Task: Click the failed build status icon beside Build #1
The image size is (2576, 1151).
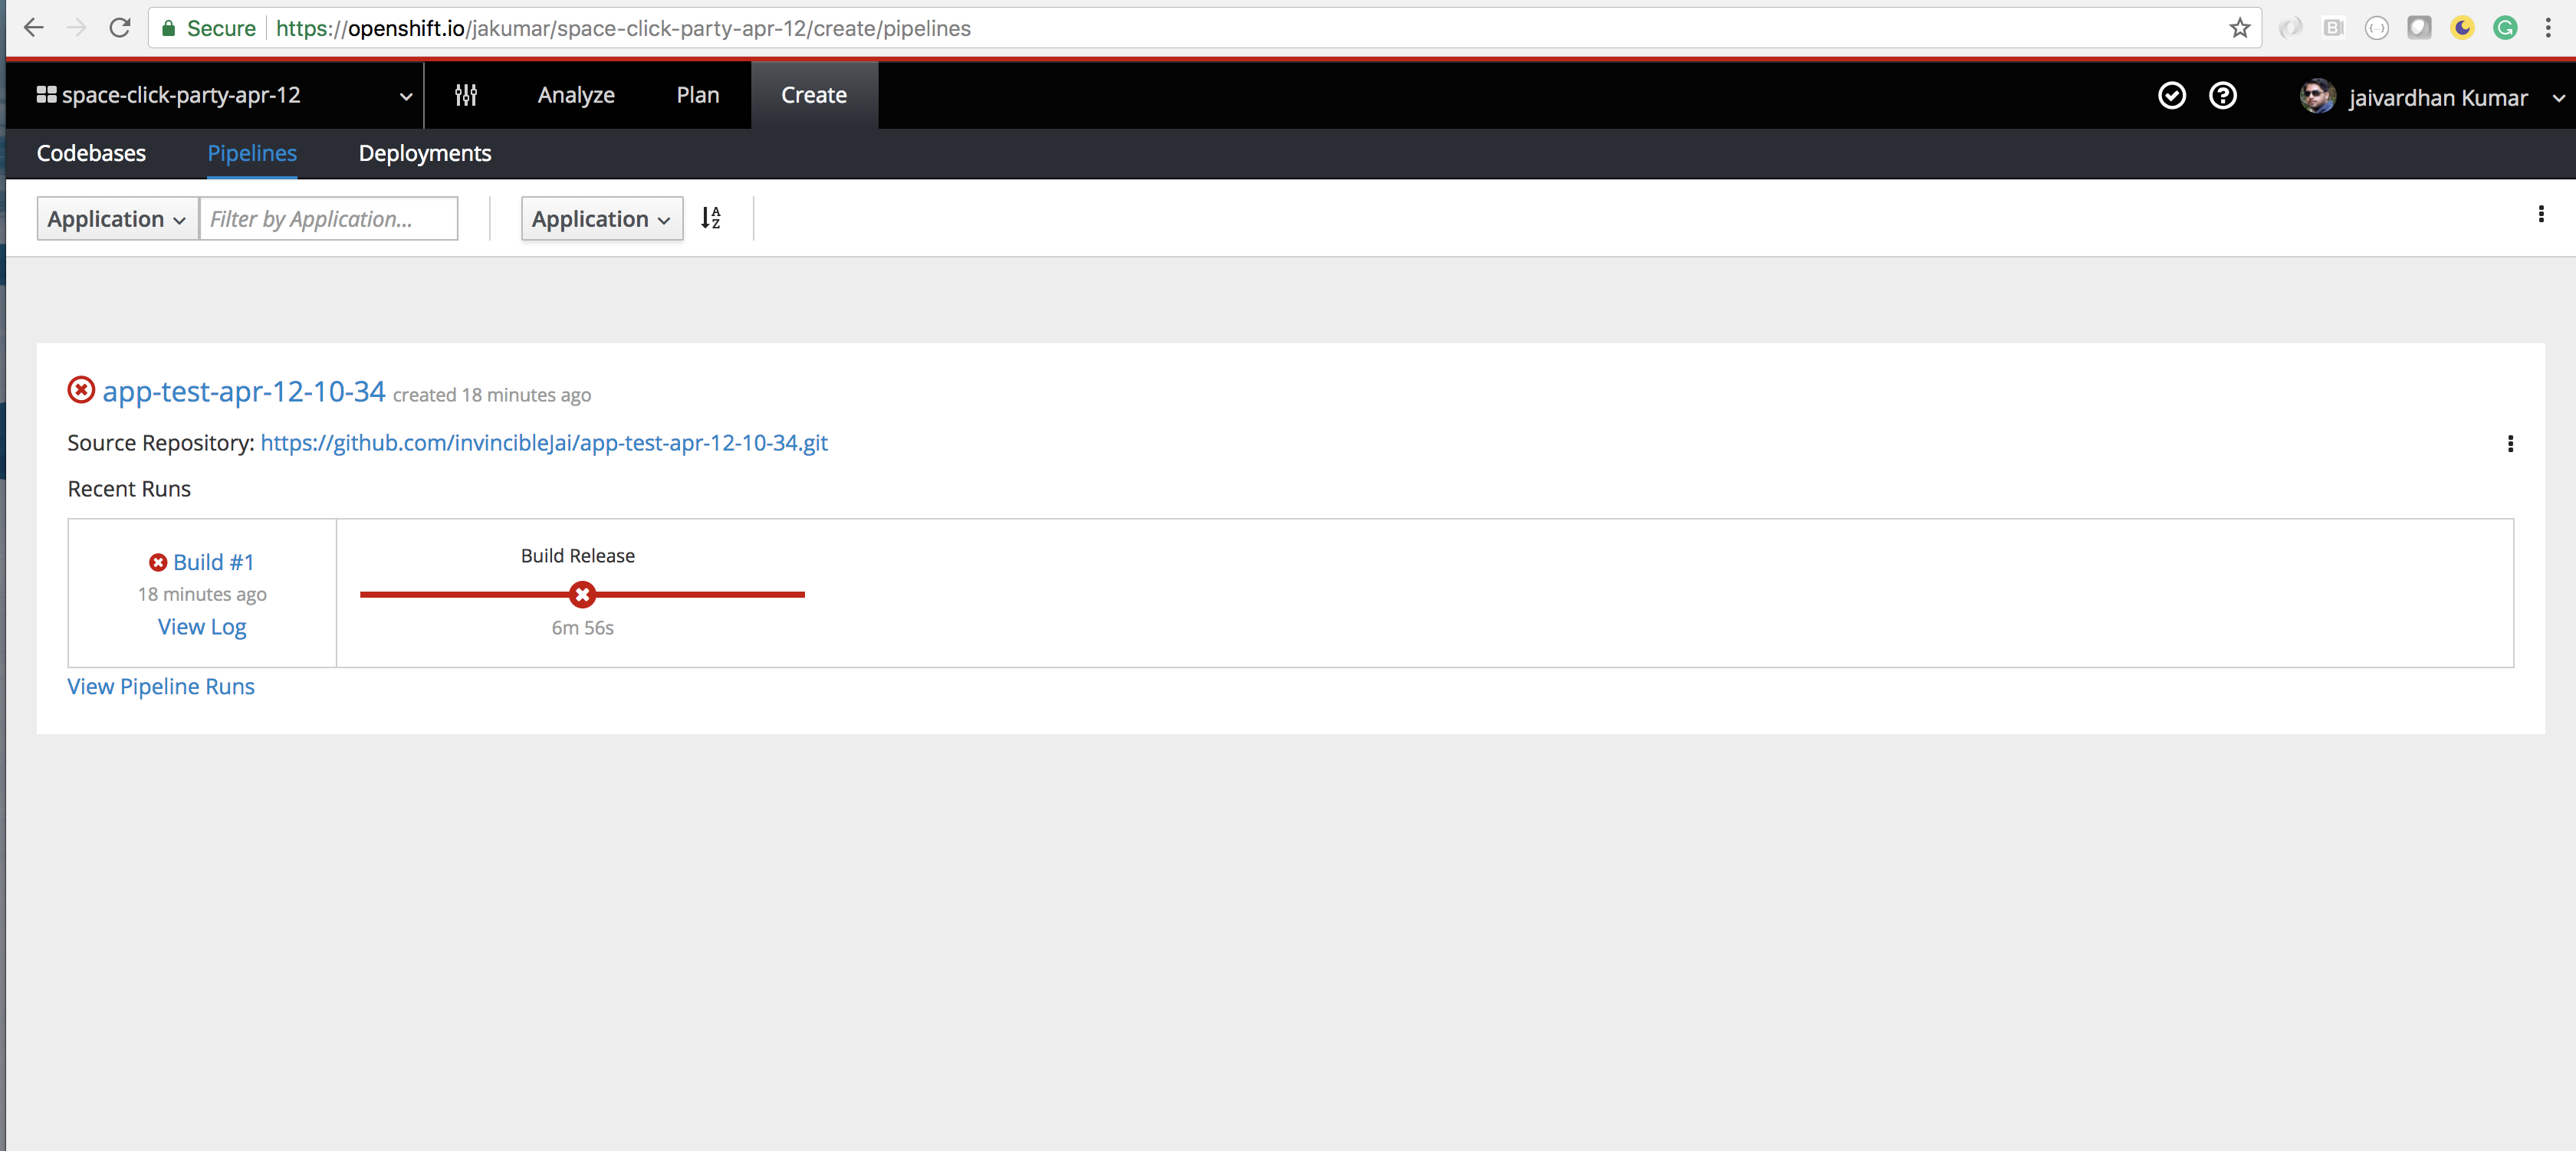Action: 159,562
